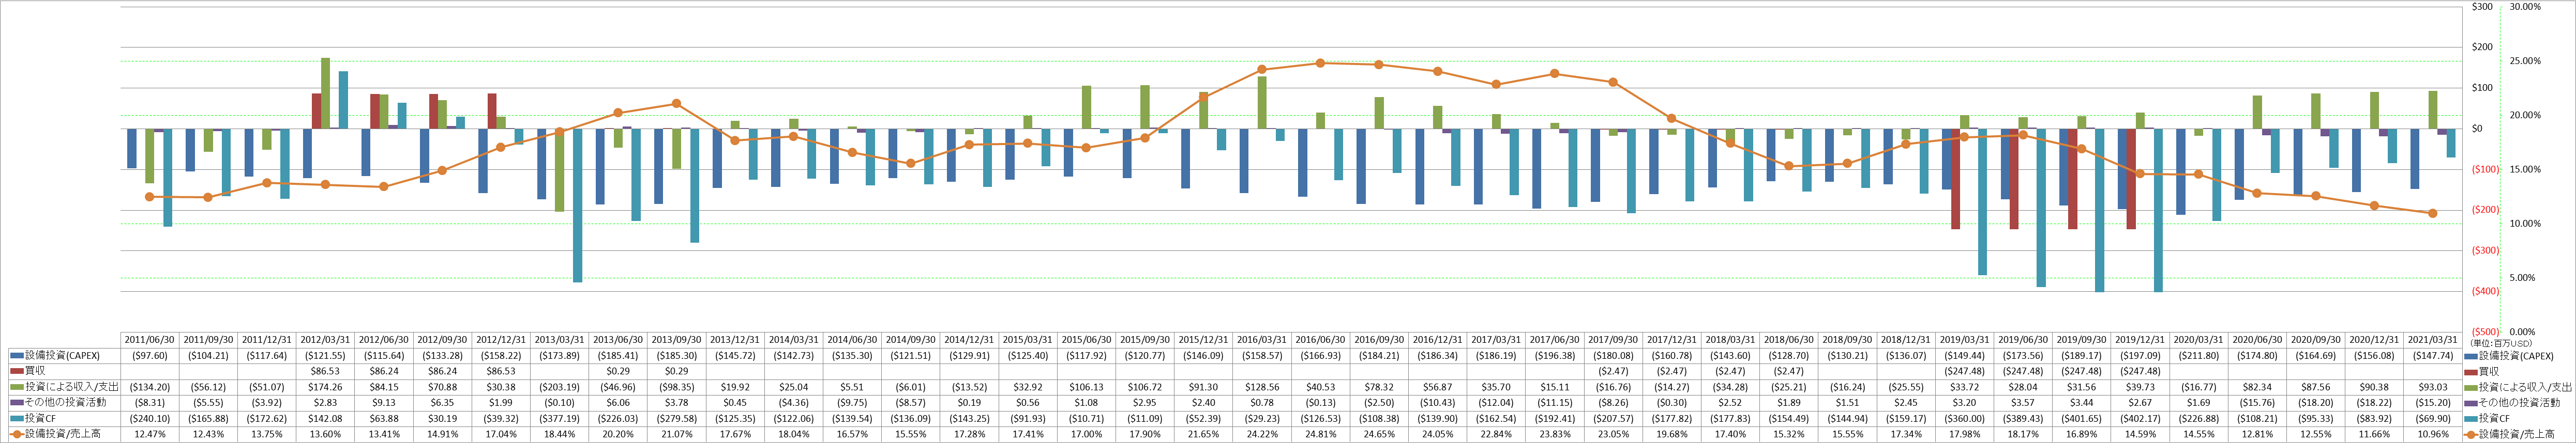Screen dimensions: 2576x443
Task: Select right legend 設備投資/売上高 entry
Action: [x=2518, y=434]
